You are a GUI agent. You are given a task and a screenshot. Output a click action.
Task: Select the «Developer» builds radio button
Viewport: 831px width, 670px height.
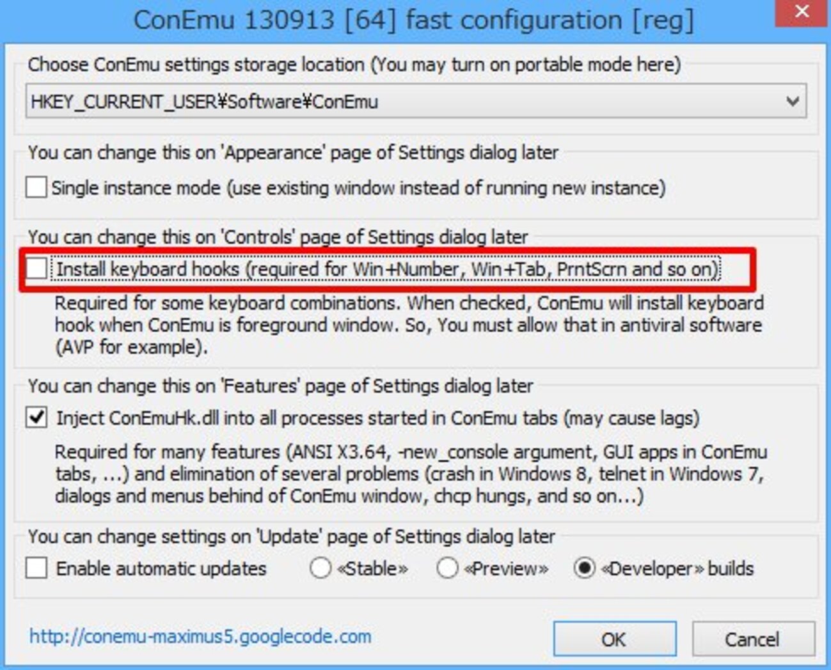[x=584, y=568]
